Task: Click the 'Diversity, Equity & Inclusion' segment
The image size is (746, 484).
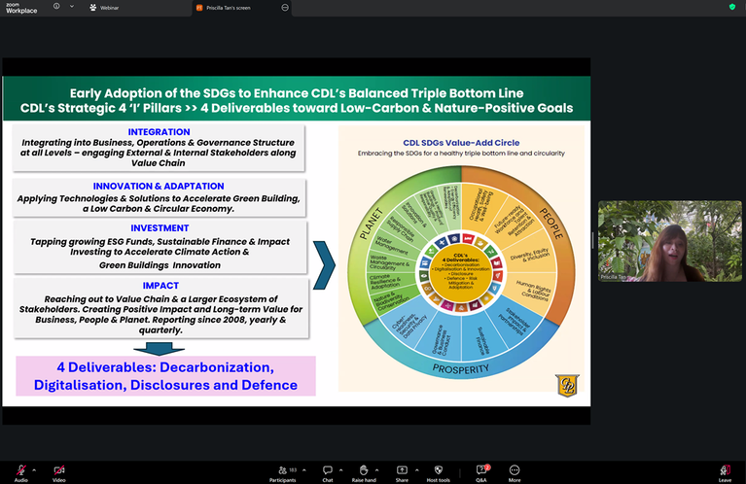Action: pyautogui.click(x=529, y=256)
